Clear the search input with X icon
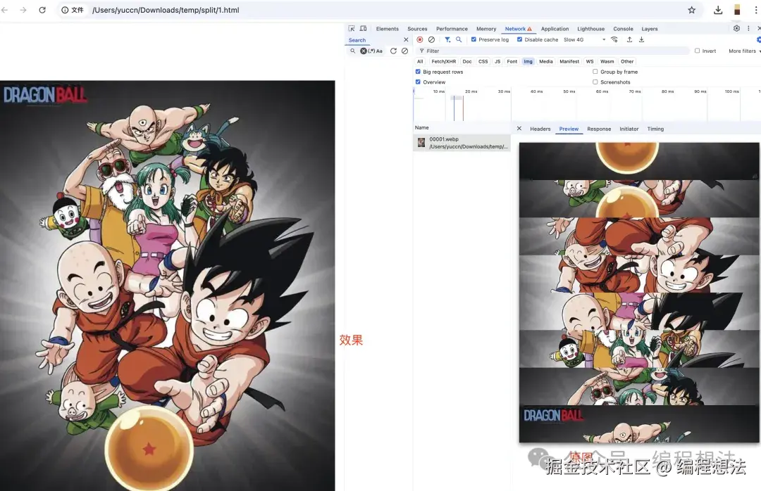 click(363, 51)
